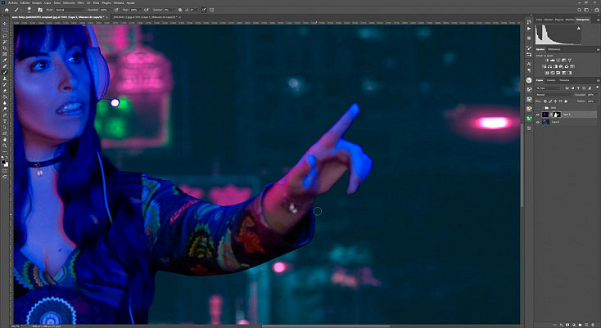Select Capa 1 layer mask thumbnail
Screen dimensions: 601x328
pos(557,115)
